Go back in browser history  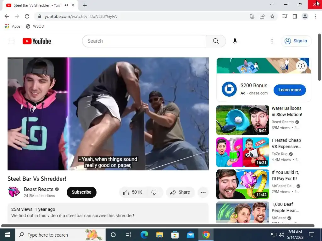(7, 16)
